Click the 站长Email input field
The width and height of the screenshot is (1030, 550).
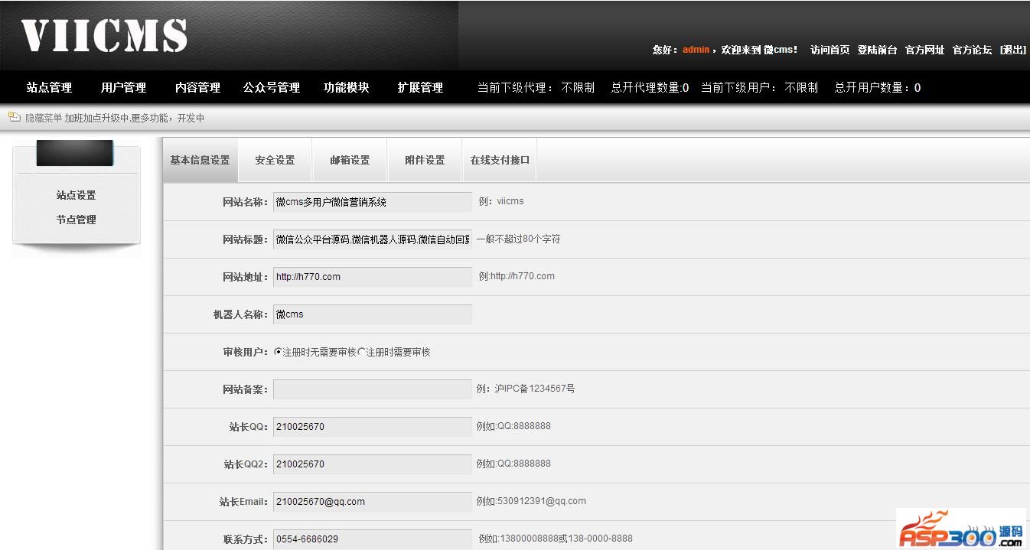[373, 502]
